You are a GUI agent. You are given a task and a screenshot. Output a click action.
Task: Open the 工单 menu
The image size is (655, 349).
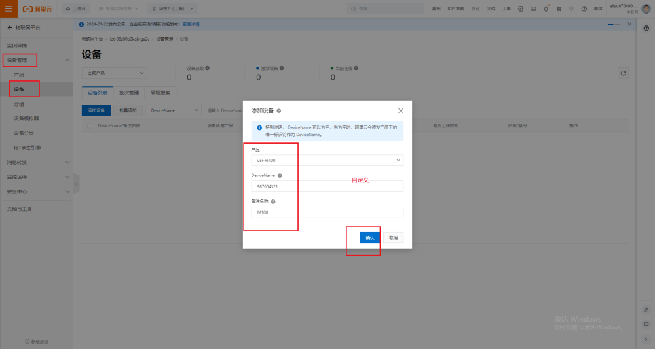point(506,8)
